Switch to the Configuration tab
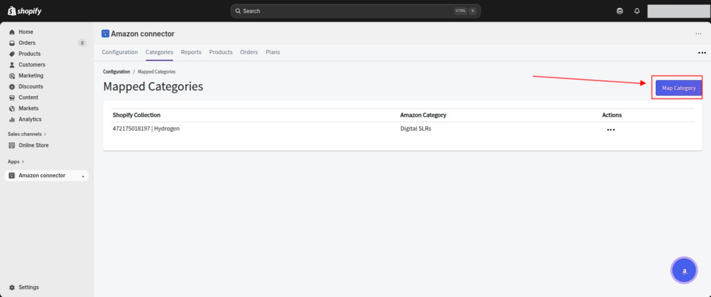Viewport: 711px width, 297px height. click(120, 52)
